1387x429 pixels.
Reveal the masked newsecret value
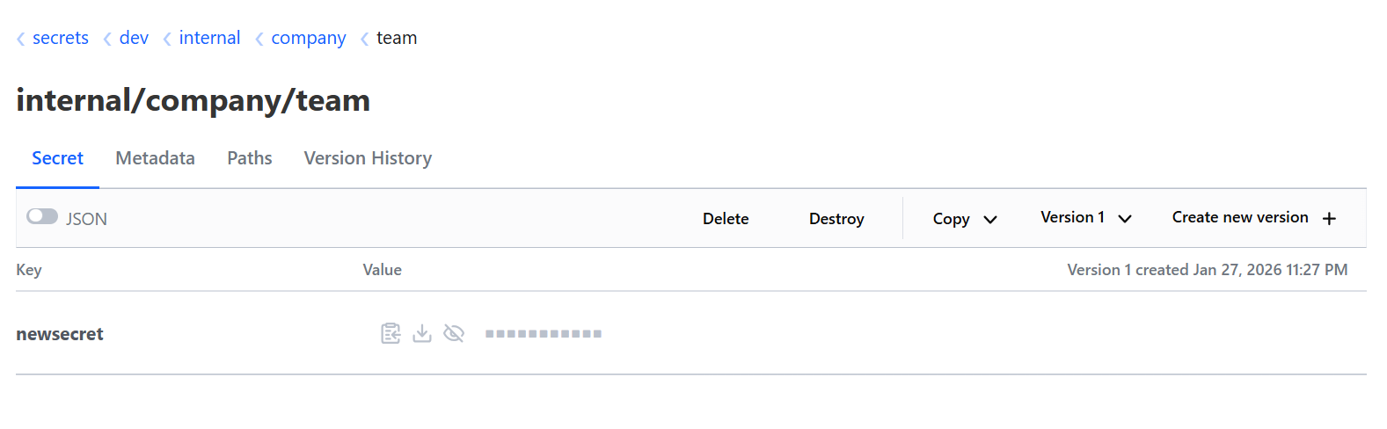[x=454, y=333]
